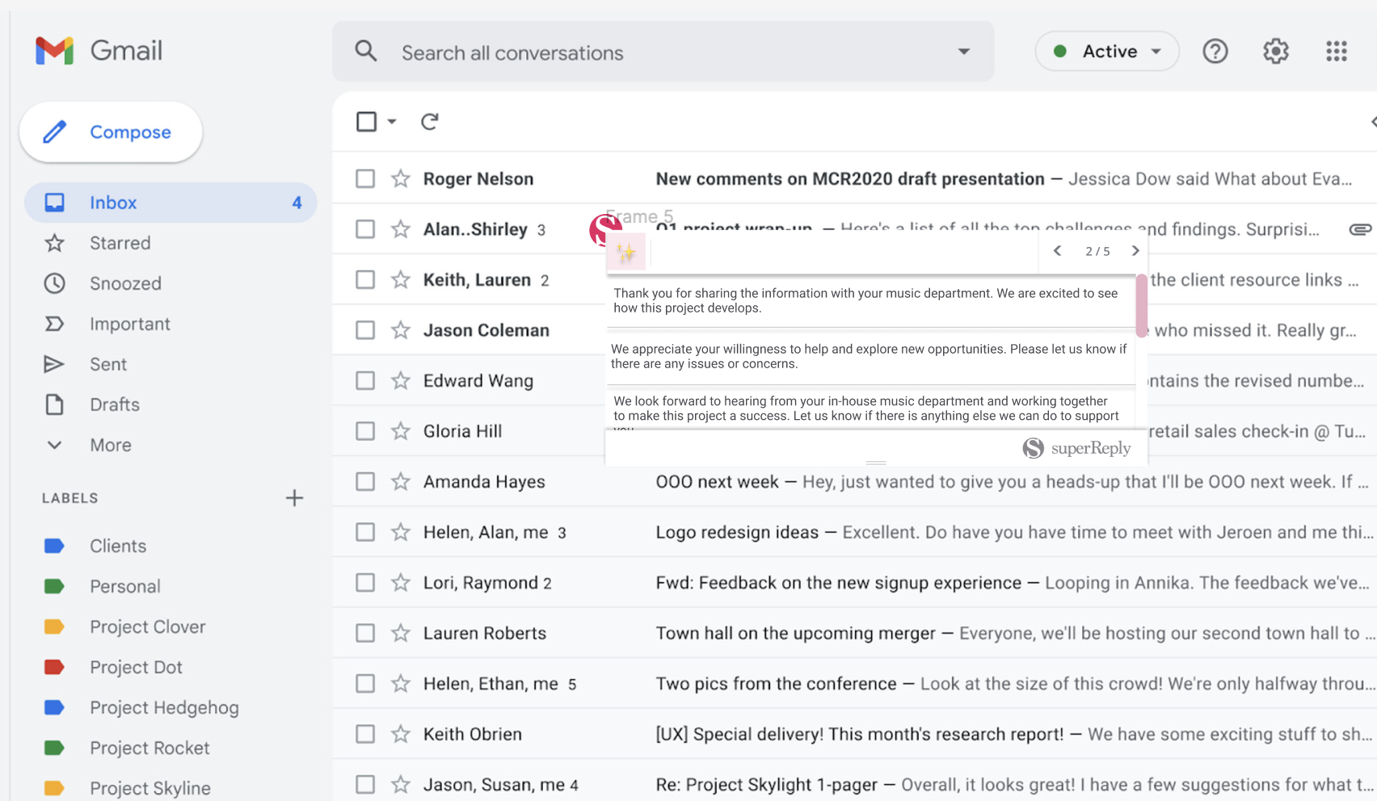
Task: Click the search magnifier icon
Action: tap(366, 52)
